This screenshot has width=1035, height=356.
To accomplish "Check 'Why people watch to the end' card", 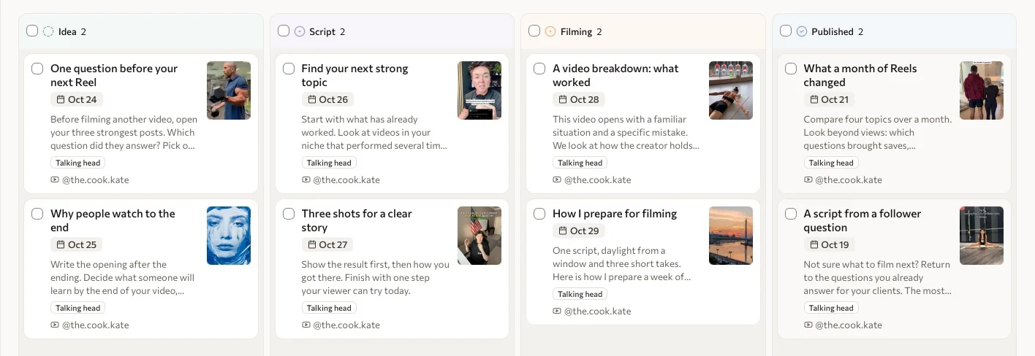I will click(37, 214).
